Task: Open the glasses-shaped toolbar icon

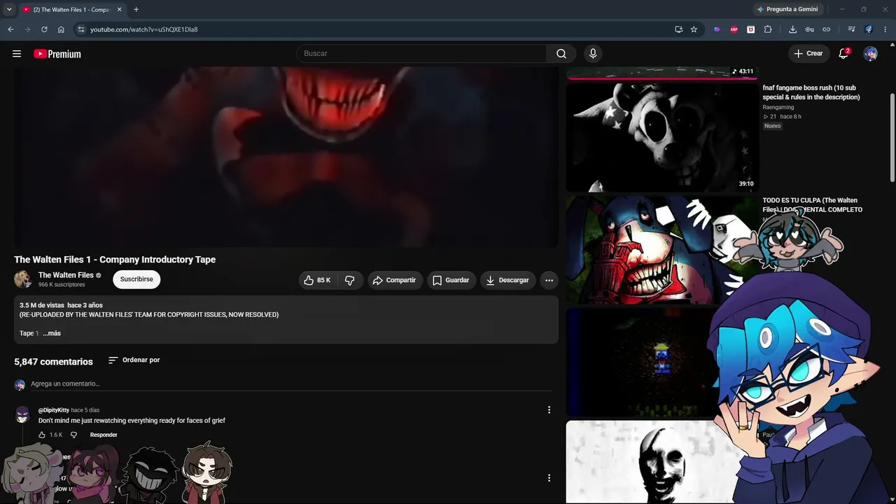Action: [x=809, y=29]
